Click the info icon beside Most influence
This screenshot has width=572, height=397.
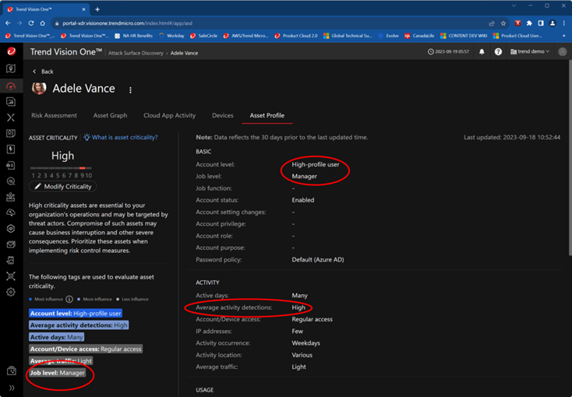click(x=69, y=299)
